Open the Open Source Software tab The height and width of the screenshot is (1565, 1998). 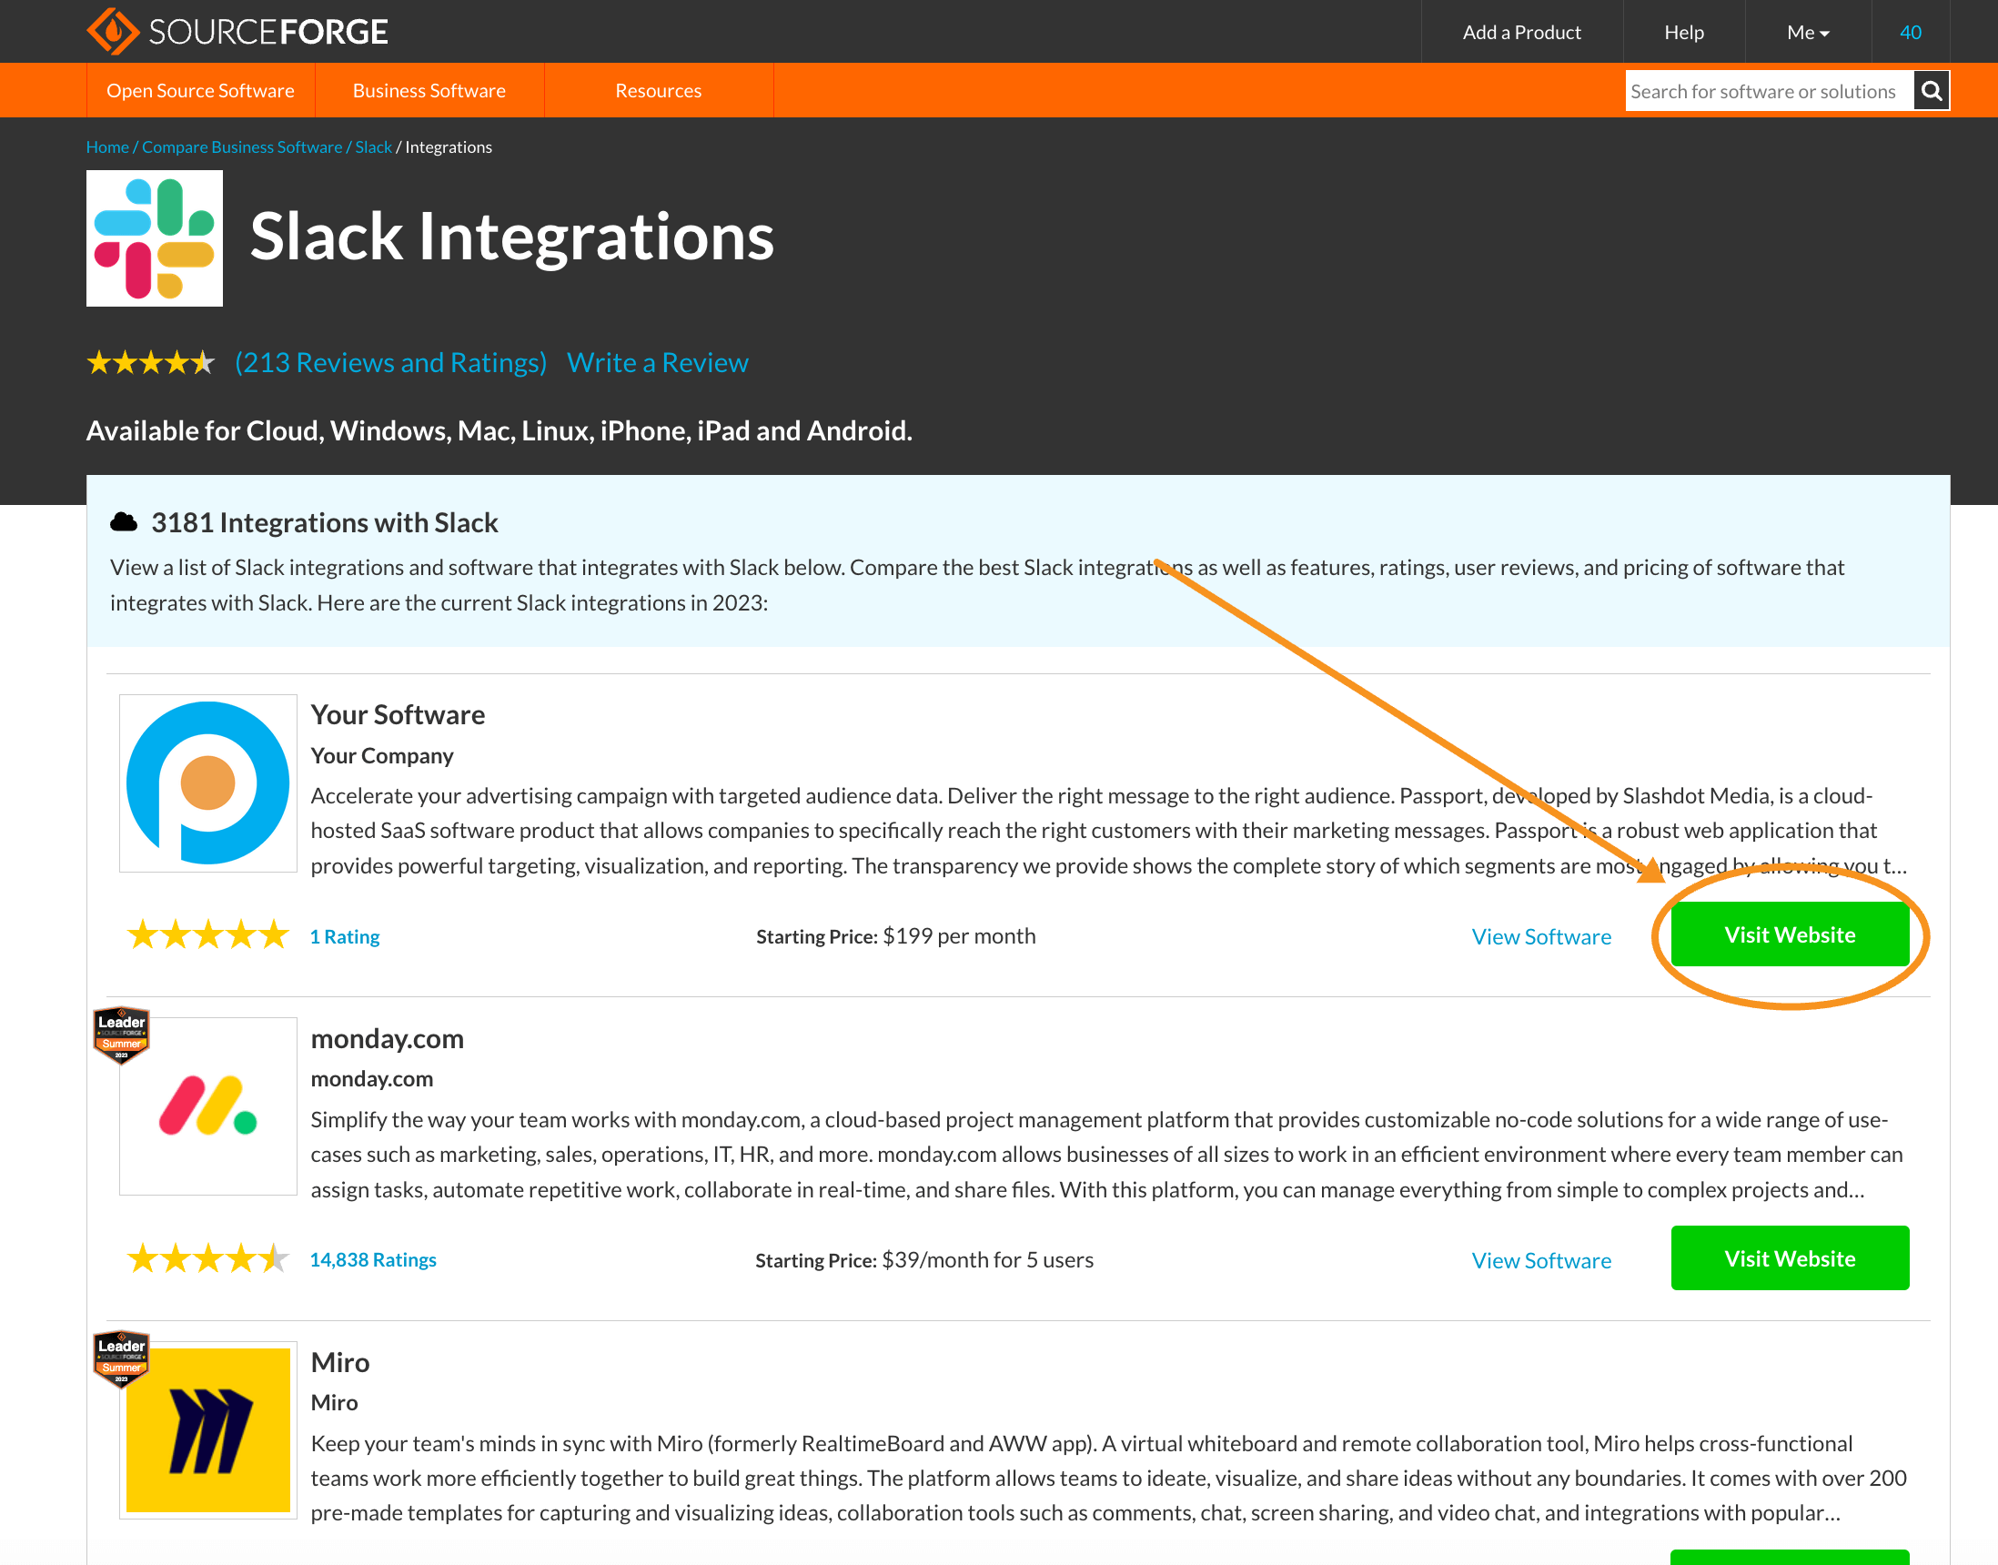[x=201, y=91]
